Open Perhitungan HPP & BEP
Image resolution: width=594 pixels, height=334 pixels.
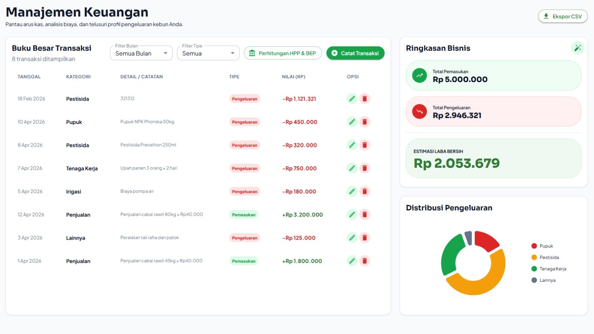pos(283,53)
